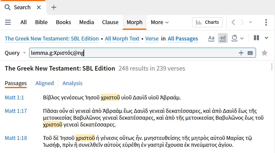Select the Passages results view

click(16, 83)
